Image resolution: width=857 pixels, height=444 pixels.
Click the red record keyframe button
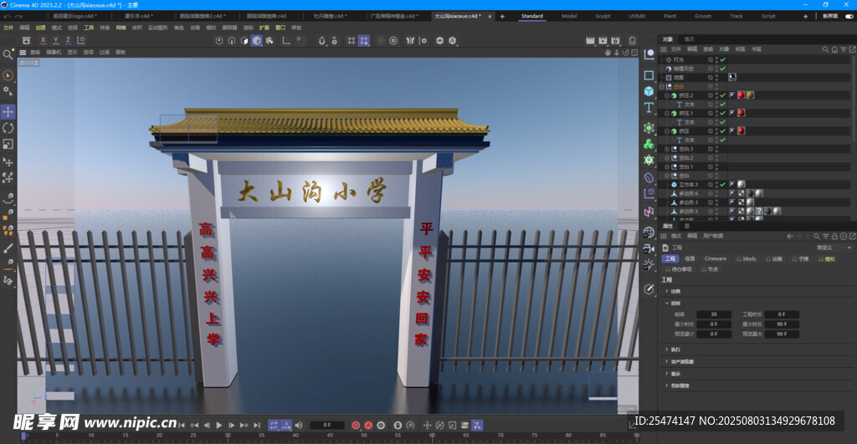[x=356, y=426]
